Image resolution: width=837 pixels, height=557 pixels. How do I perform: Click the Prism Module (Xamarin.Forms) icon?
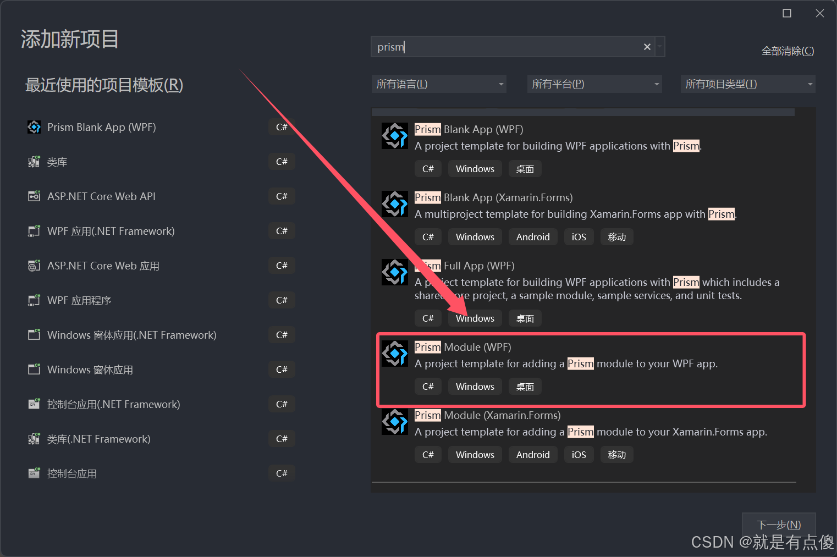pos(394,422)
